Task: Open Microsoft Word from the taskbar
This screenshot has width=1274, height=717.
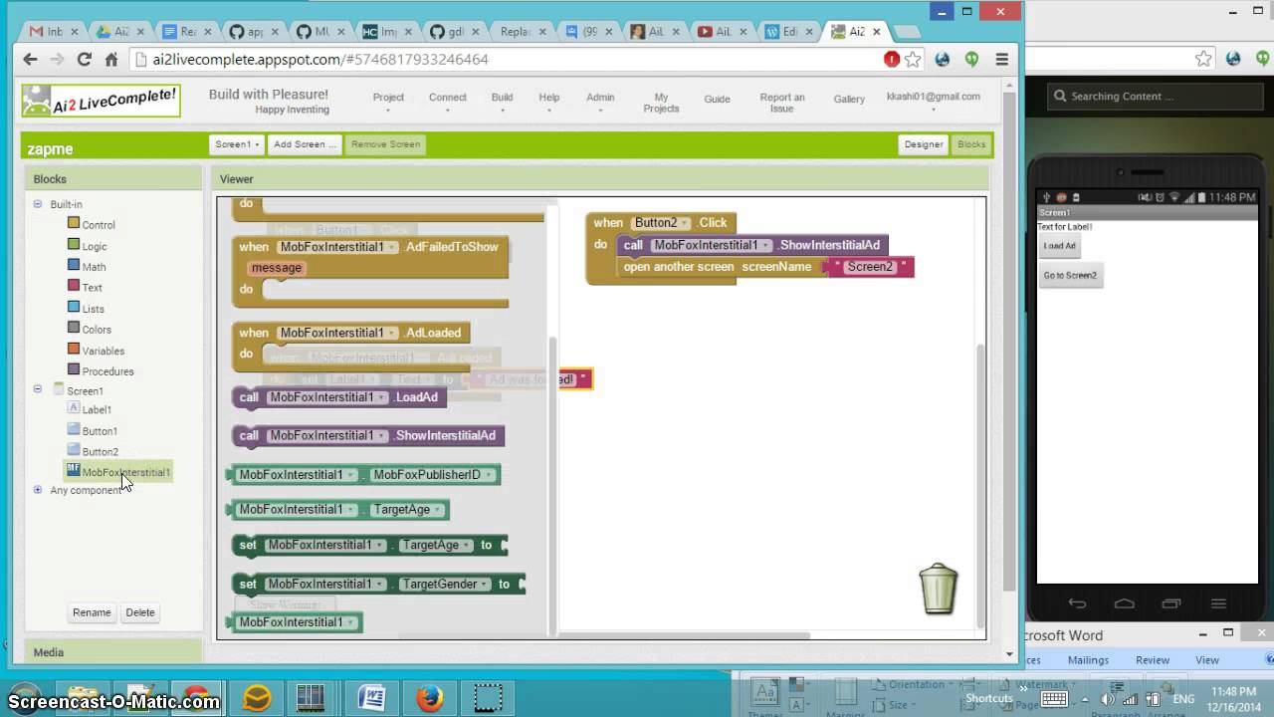Action: click(x=372, y=698)
